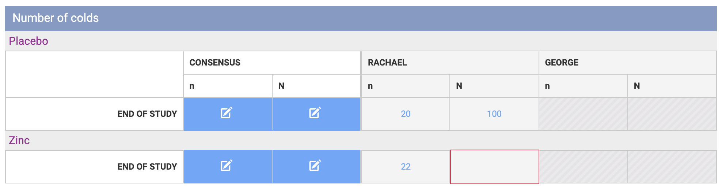The width and height of the screenshot is (722, 190).
Task: Click the CONSENSUS column header
Action: 215,63
